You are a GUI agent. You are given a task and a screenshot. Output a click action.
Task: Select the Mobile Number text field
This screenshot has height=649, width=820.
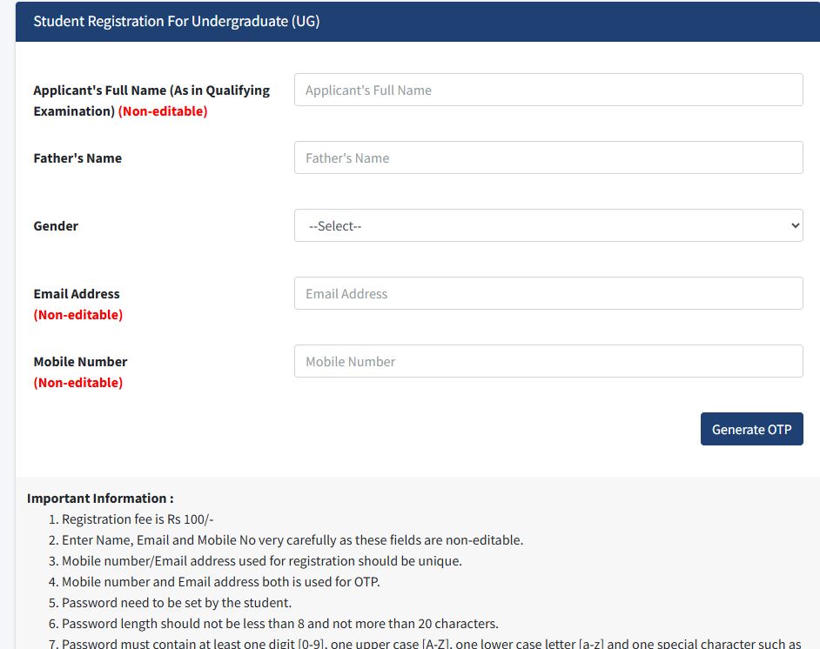[548, 361]
